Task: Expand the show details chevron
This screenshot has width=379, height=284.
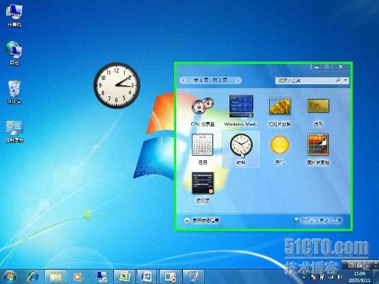Action: click(x=186, y=221)
